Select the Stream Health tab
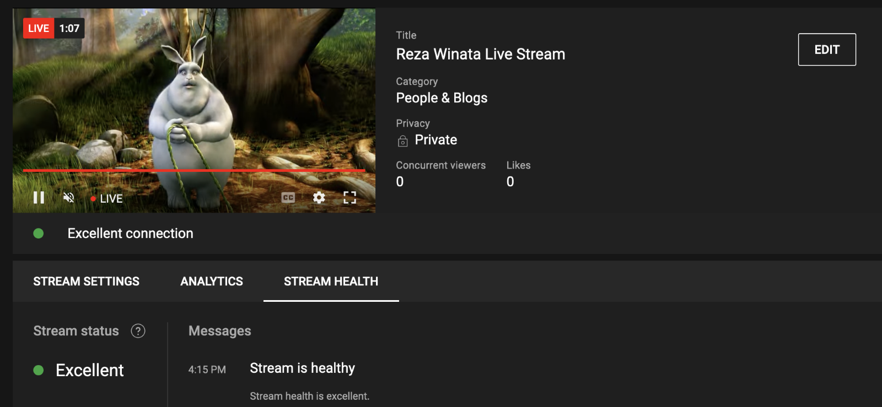This screenshot has height=407, width=882. 331,281
